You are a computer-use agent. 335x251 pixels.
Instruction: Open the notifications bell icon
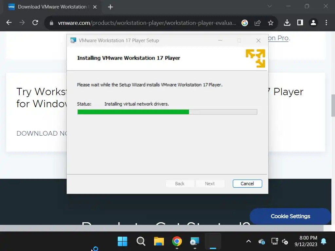[x=324, y=241]
